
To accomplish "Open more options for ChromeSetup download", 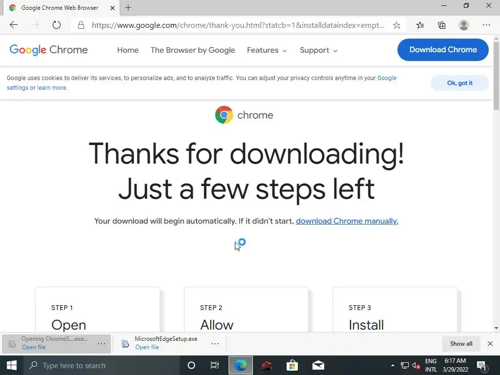I will (x=102, y=344).
